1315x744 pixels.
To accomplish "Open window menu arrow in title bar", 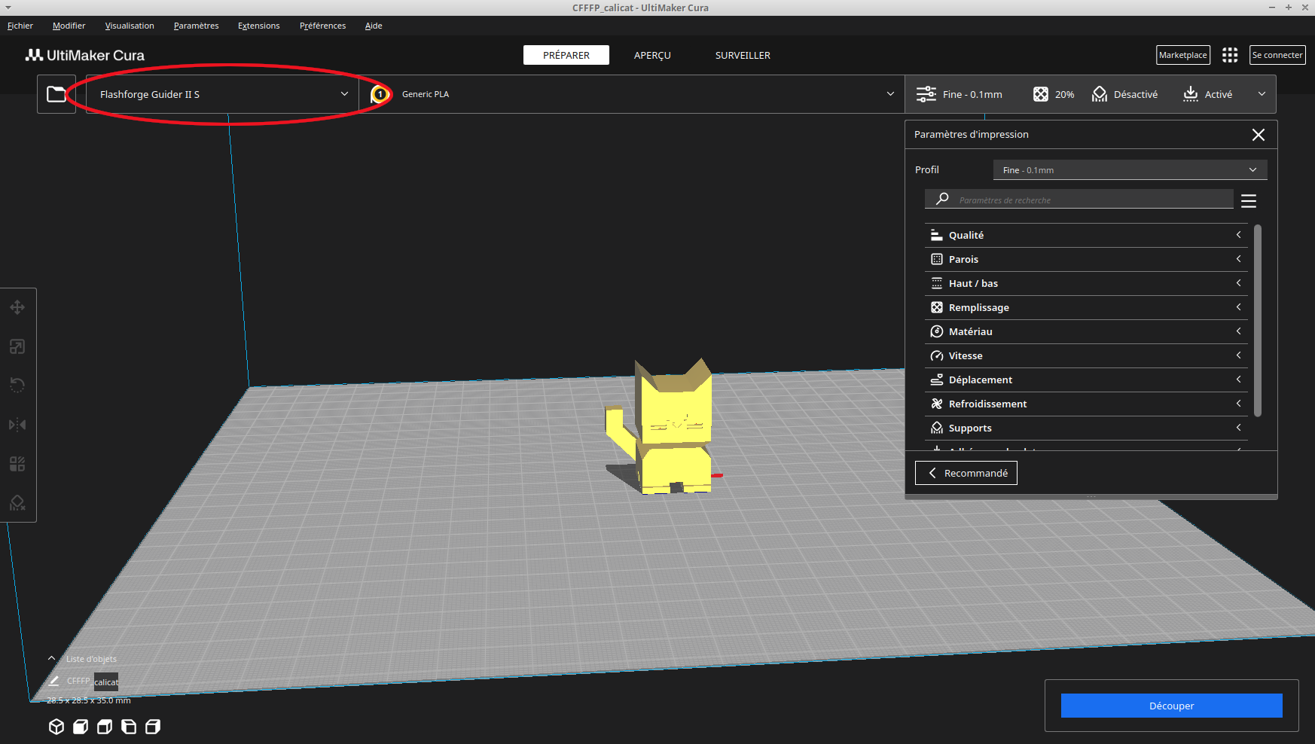I will coord(9,8).
